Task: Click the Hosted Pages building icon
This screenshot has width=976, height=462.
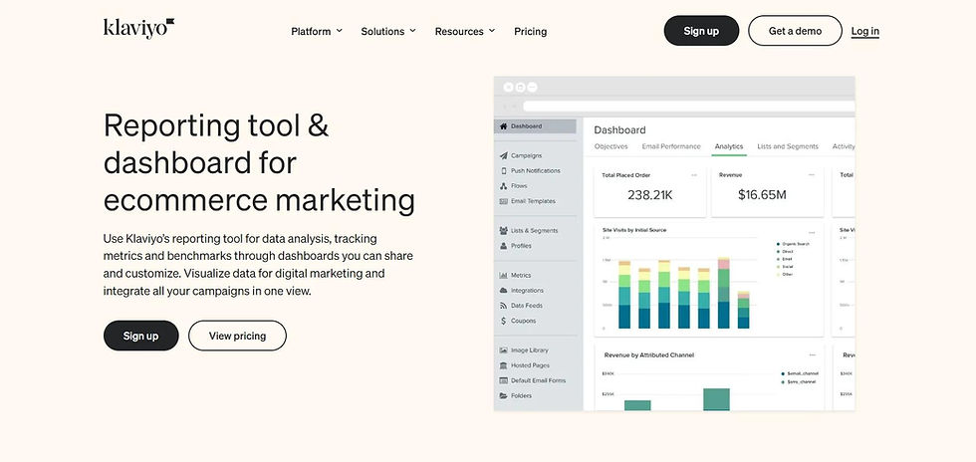Action: (x=504, y=365)
